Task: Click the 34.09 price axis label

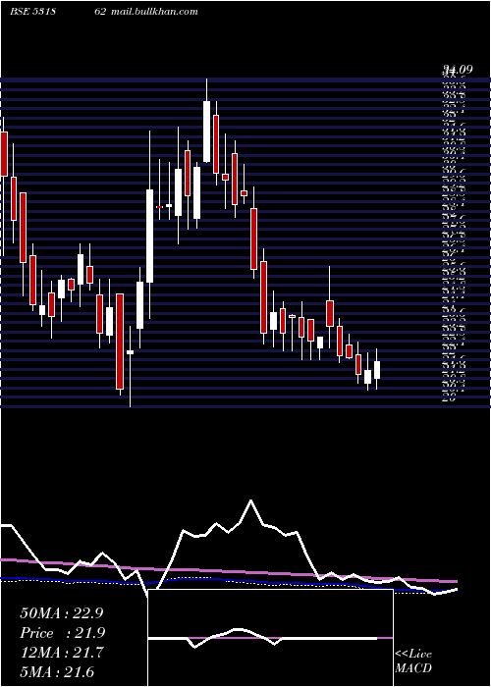Action: [457, 69]
